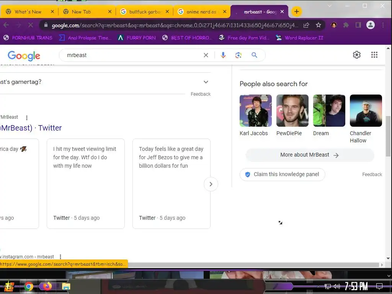The image size is (392, 294).
Task: Open the Extensions puzzle menu
Action: point(346,25)
